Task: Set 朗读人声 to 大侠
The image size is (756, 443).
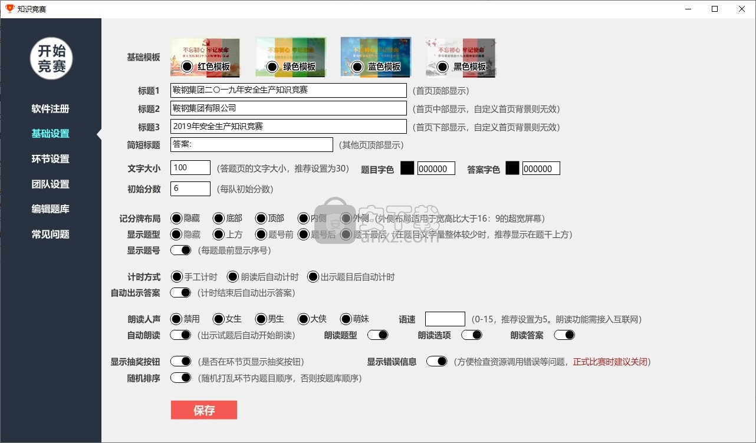Action: click(x=303, y=319)
